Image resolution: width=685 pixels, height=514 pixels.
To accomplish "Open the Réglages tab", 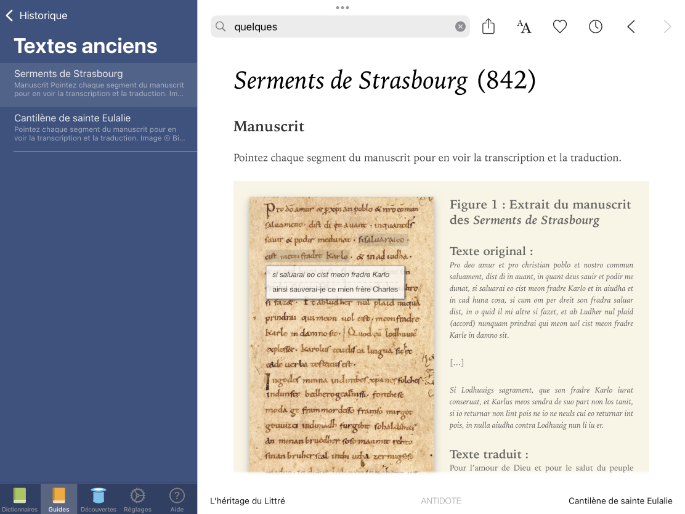I will pos(137,499).
